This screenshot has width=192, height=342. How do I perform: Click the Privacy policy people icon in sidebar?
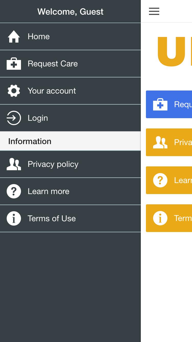point(14,164)
